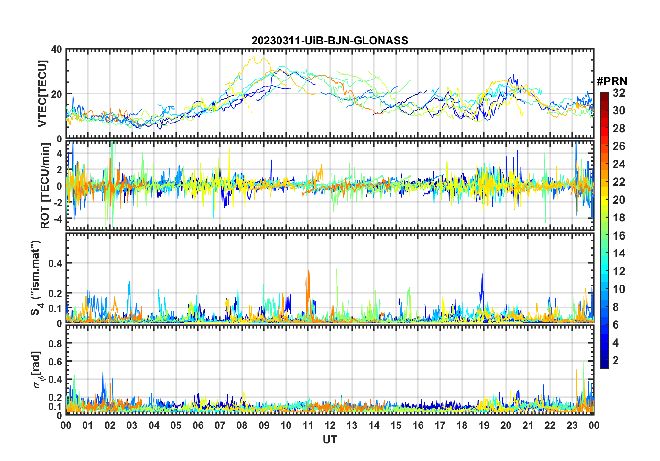Screen dimensions: 660x461
Task: Select the x-axis hour label "01"
Action: pyautogui.click(x=88, y=425)
